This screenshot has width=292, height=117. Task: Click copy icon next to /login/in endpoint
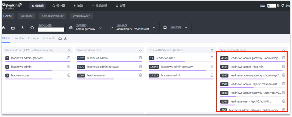pos(284,66)
